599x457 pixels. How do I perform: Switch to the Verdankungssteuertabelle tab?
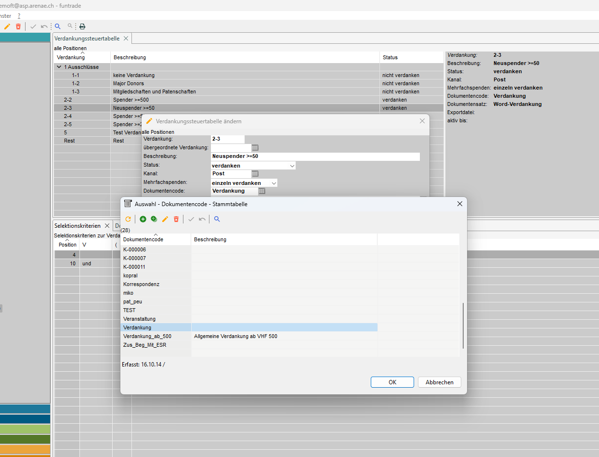tap(87, 38)
